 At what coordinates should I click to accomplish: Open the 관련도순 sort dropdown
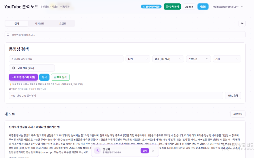tap(198, 59)
